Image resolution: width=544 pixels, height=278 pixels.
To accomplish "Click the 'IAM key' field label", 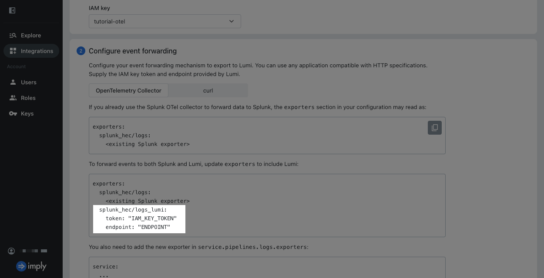I will pyautogui.click(x=99, y=8).
